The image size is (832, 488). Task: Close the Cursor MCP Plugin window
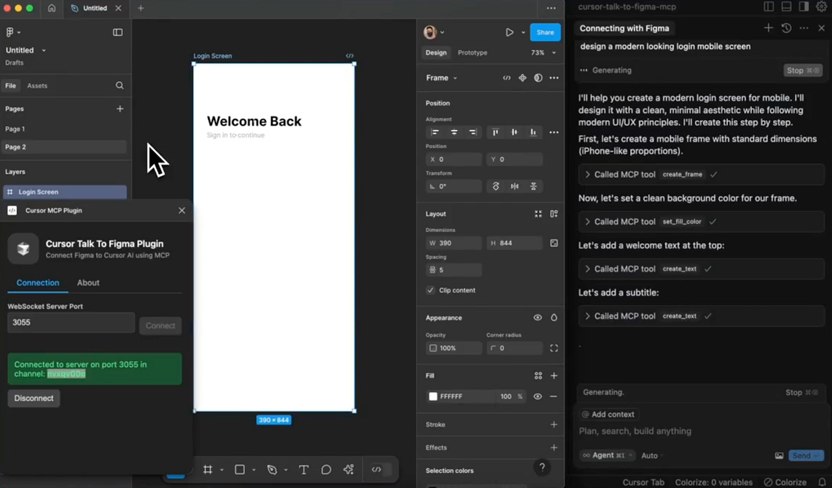(182, 211)
